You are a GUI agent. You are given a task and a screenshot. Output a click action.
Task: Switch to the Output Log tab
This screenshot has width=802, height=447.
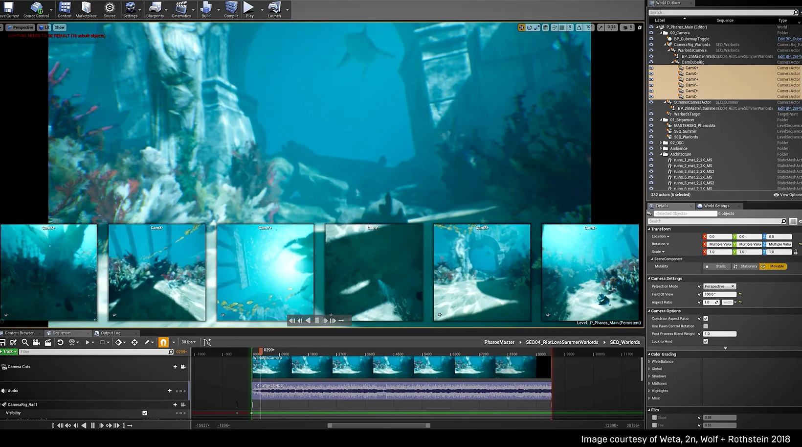pos(111,332)
